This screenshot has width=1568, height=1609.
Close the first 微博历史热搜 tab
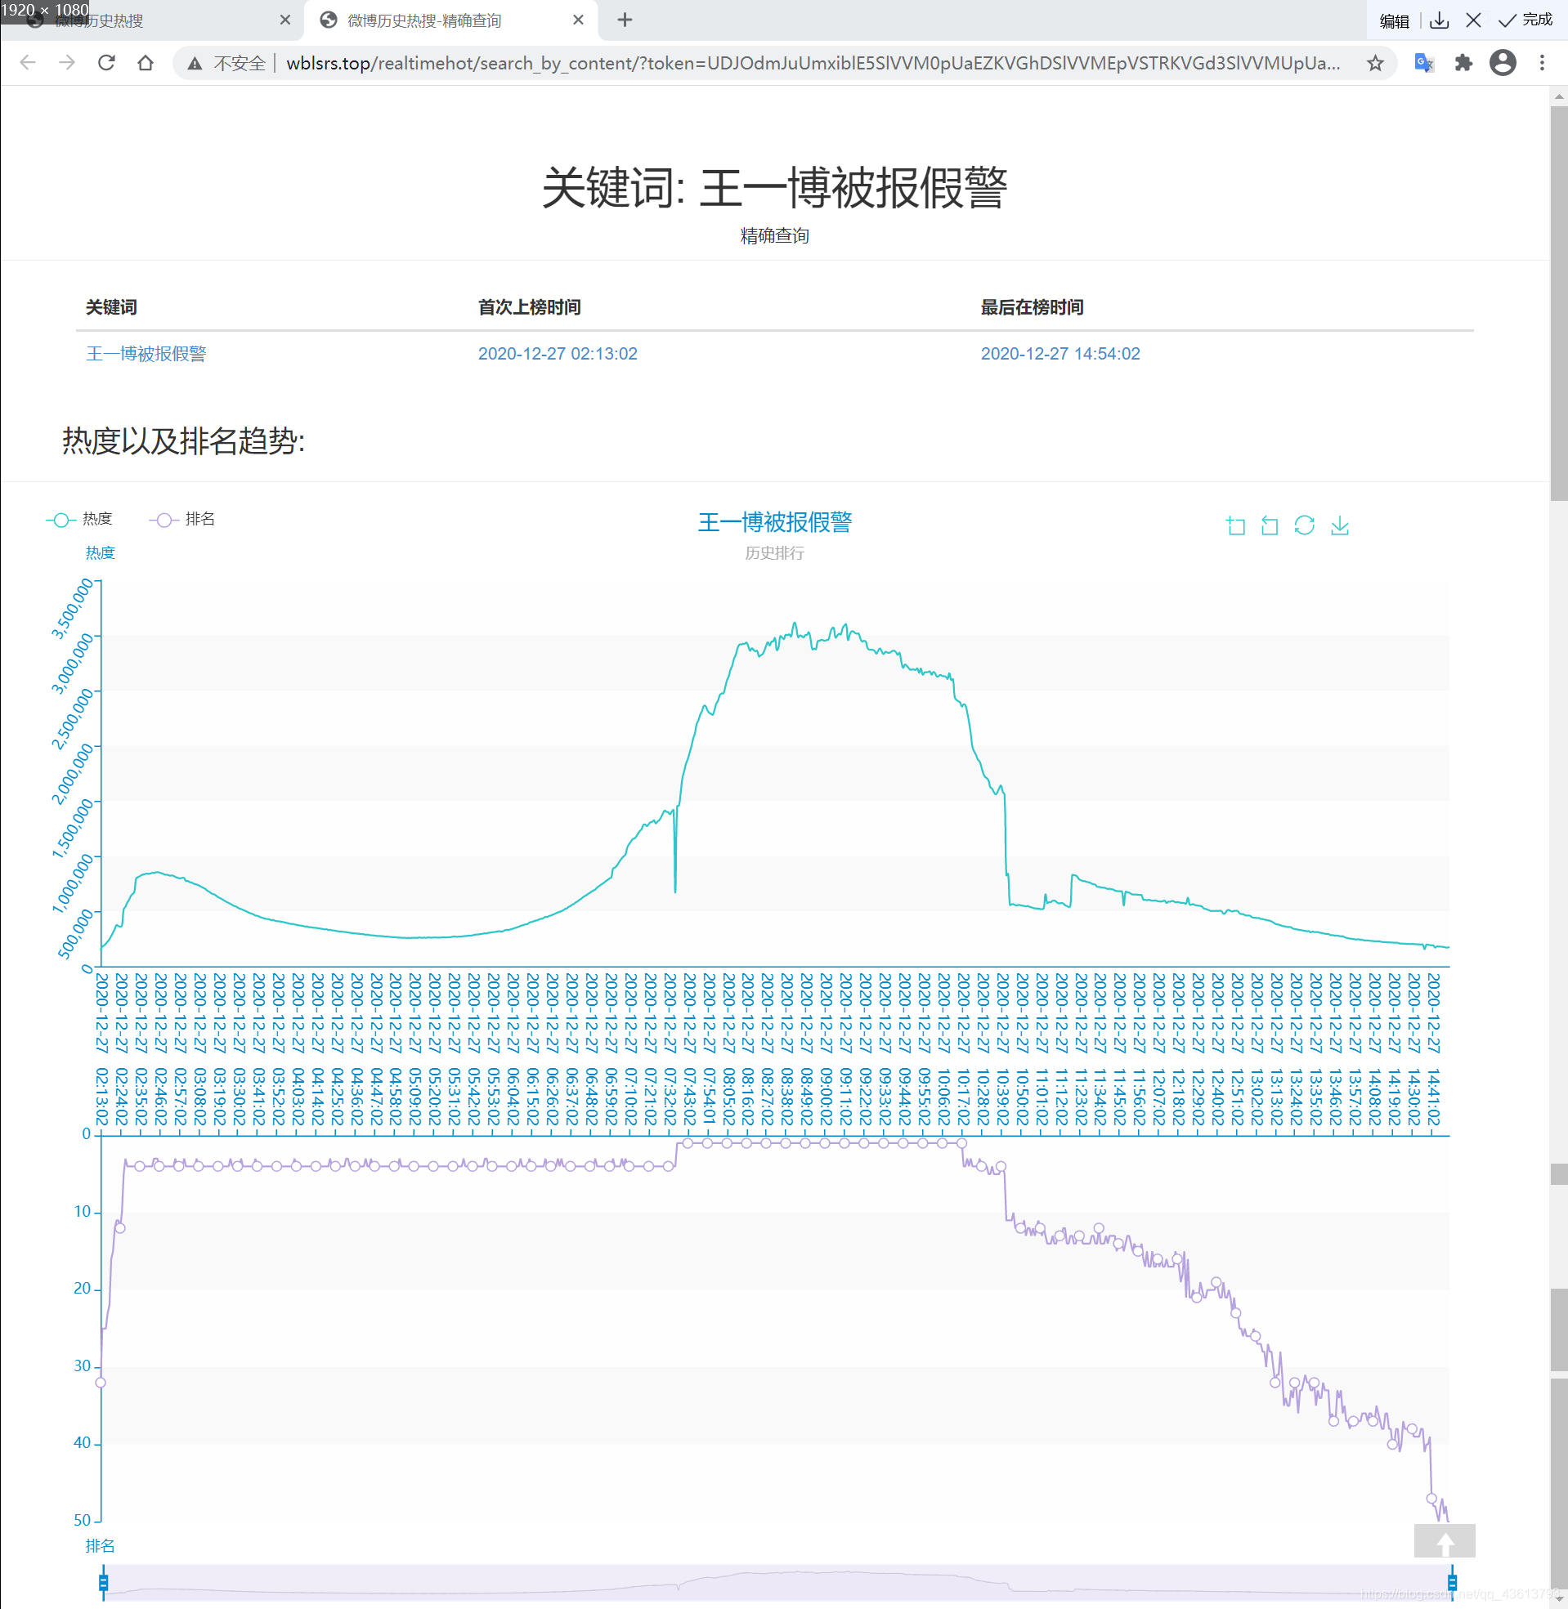point(285,20)
